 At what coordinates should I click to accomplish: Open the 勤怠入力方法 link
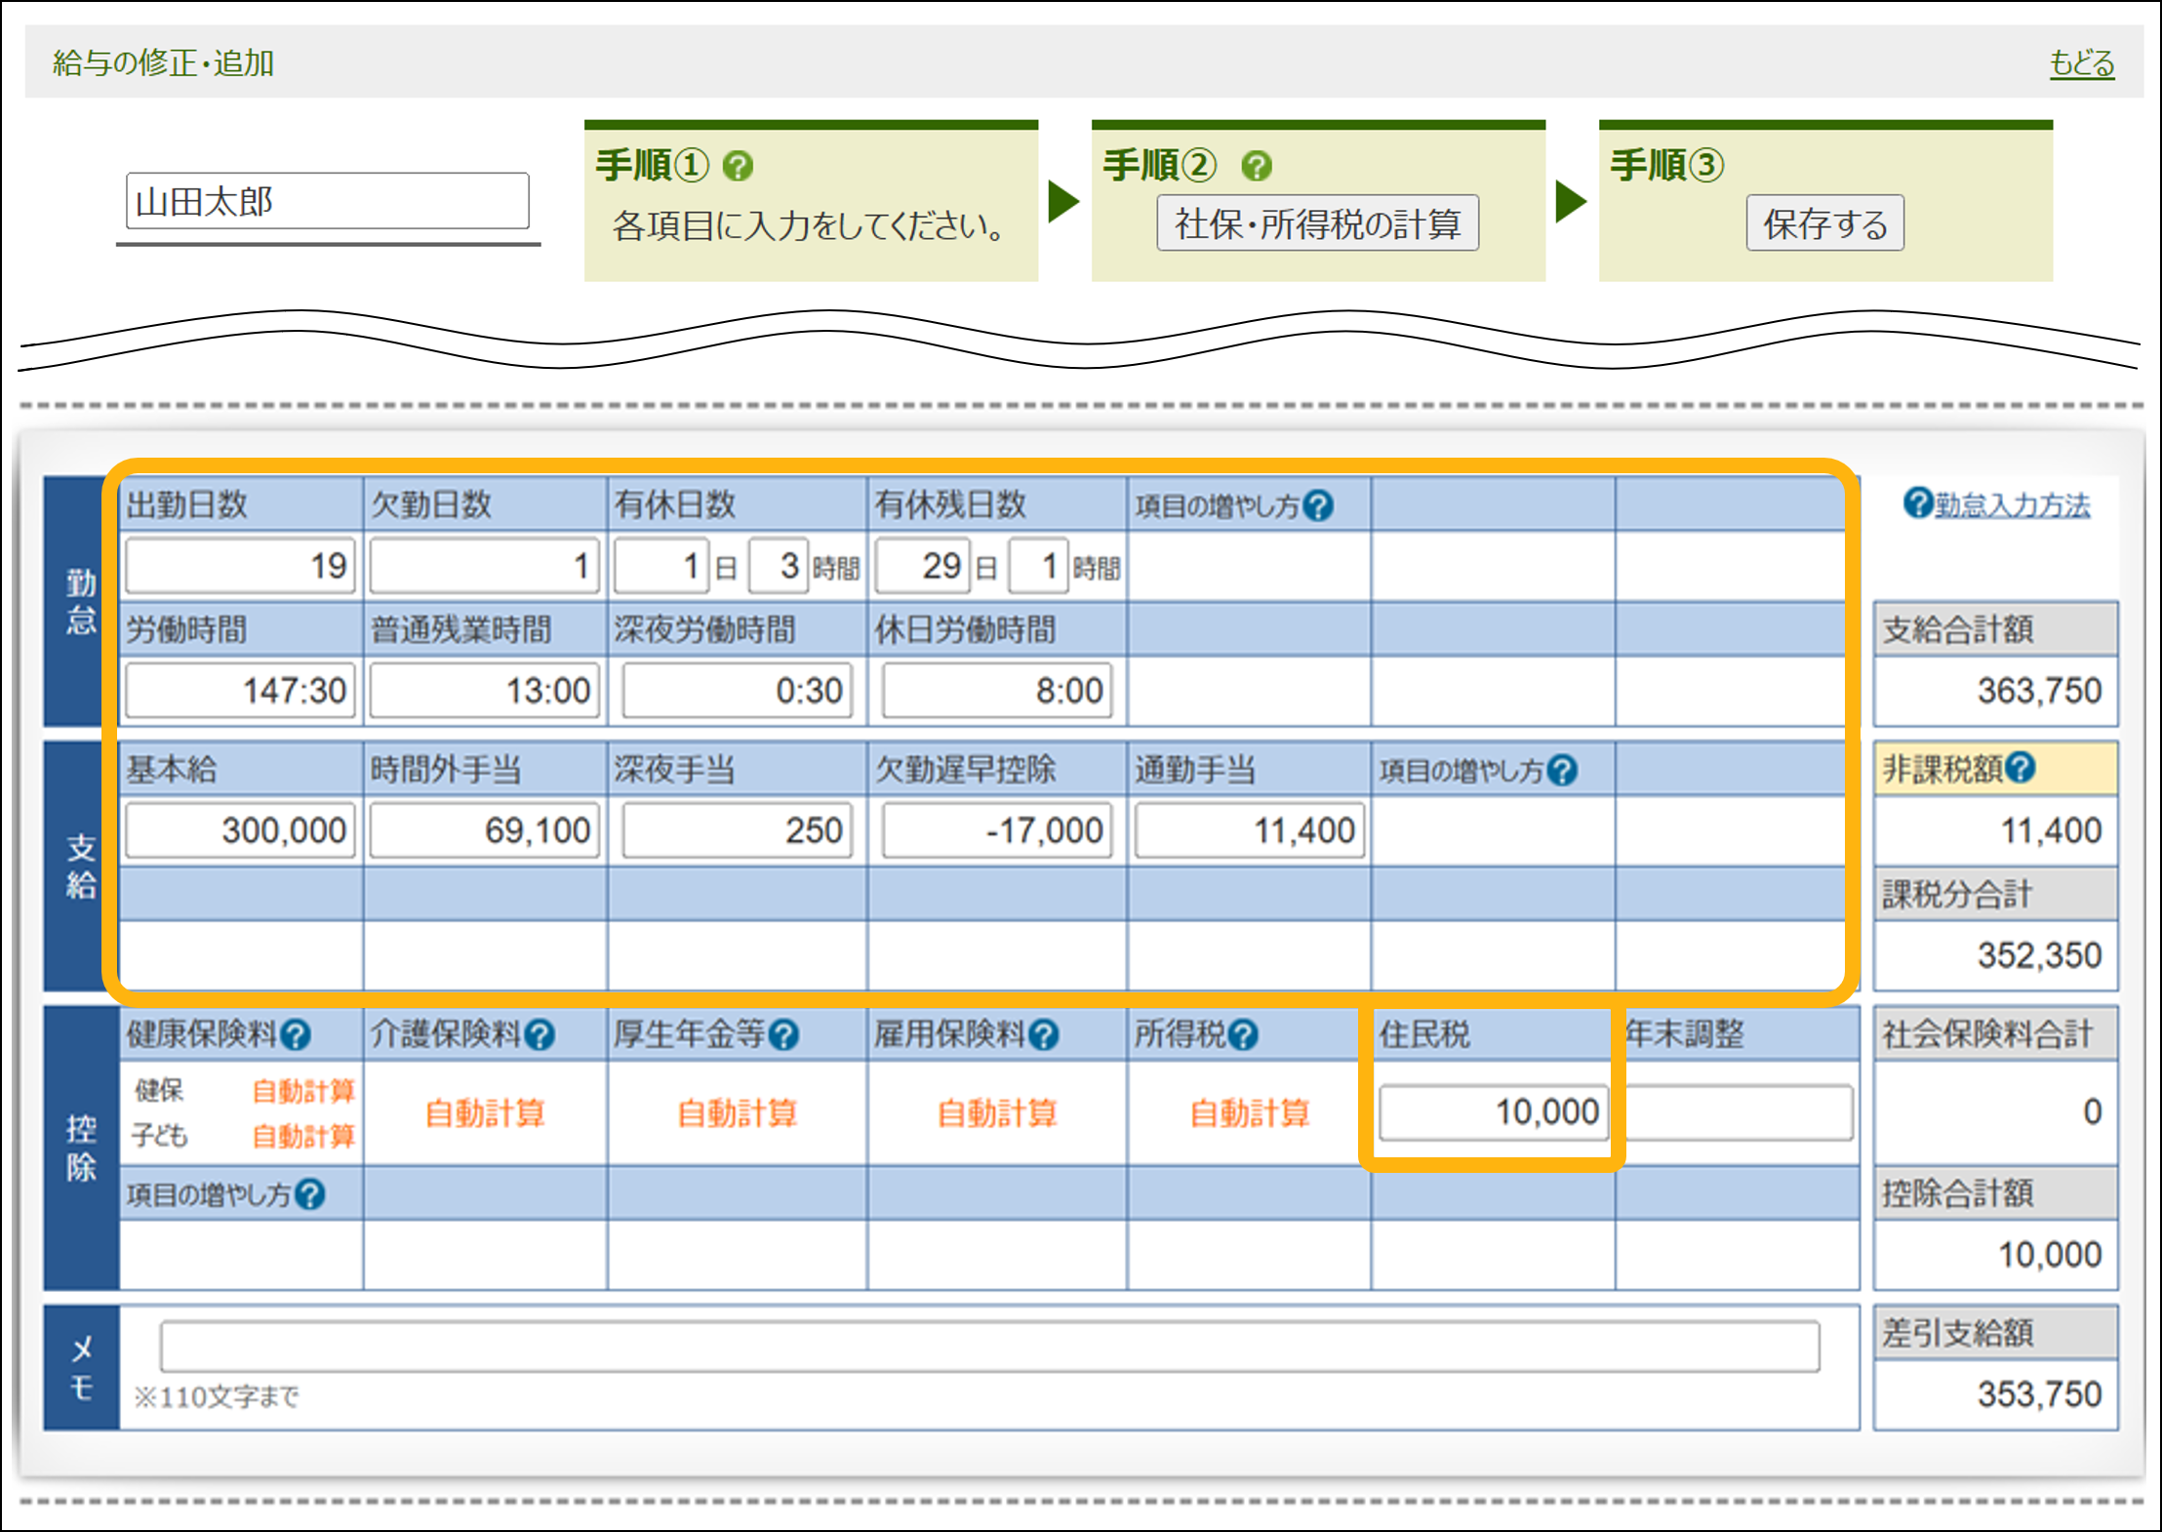(2012, 505)
